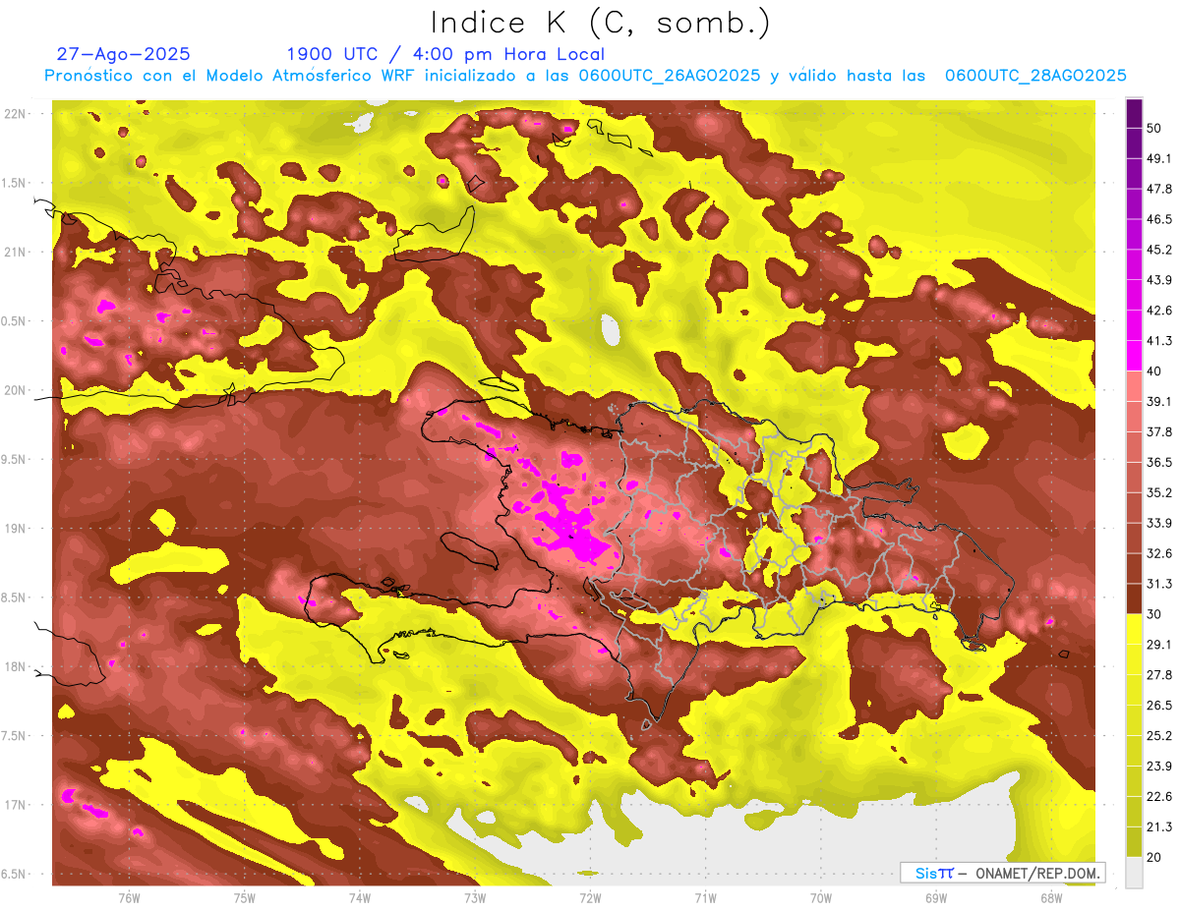
Task: Click the '21N' latitude axis label
Action: tap(16, 252)
